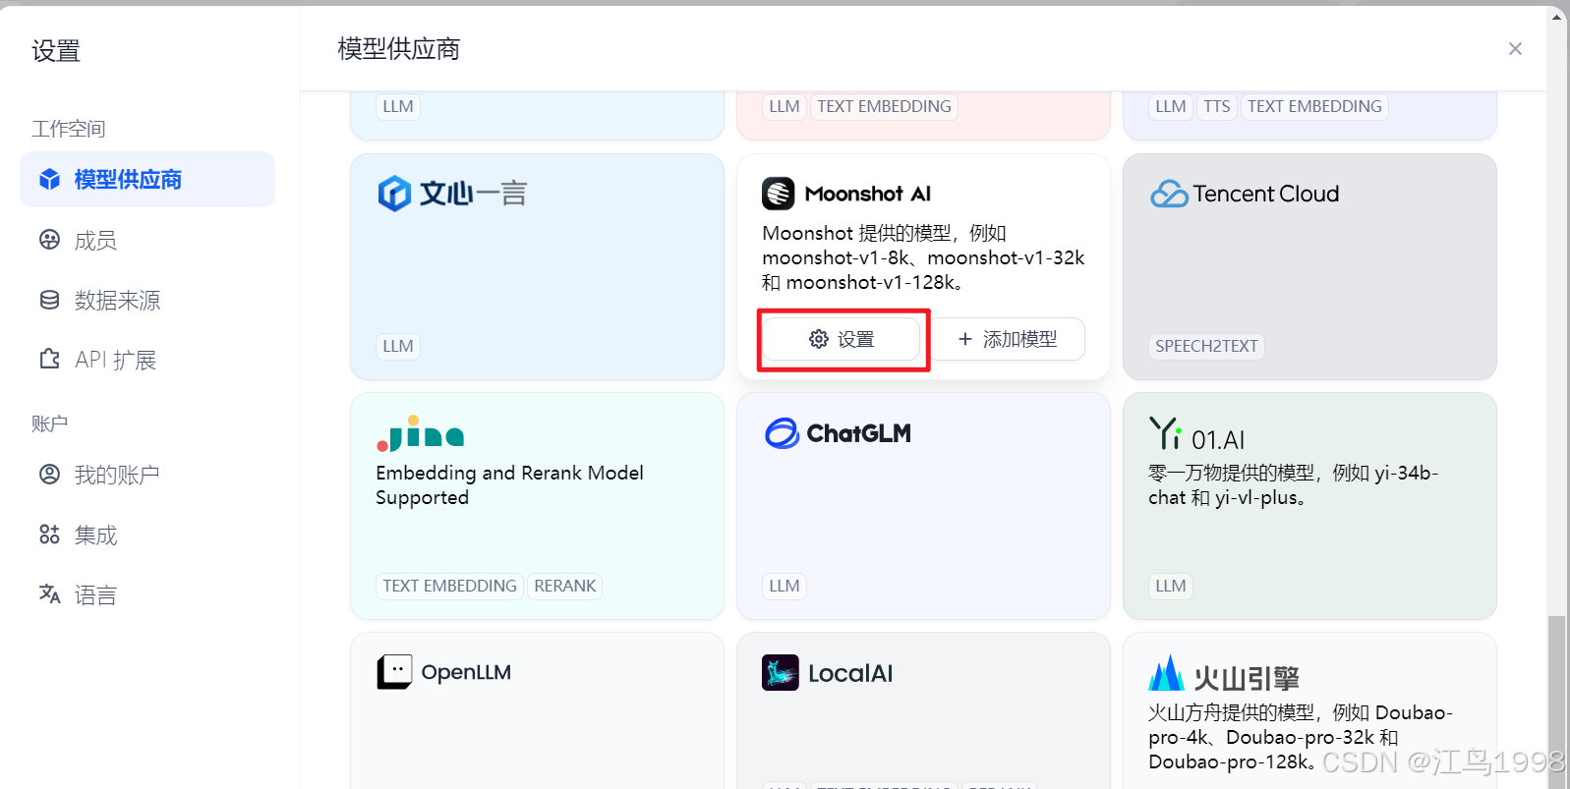Viewport: 1570px width, 789px height.
Task: Click the 设置 title at top left
Action: coord(55,51)
